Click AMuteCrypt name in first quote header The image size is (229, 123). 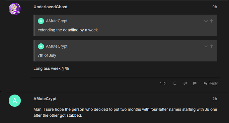(x=57, y=21)
